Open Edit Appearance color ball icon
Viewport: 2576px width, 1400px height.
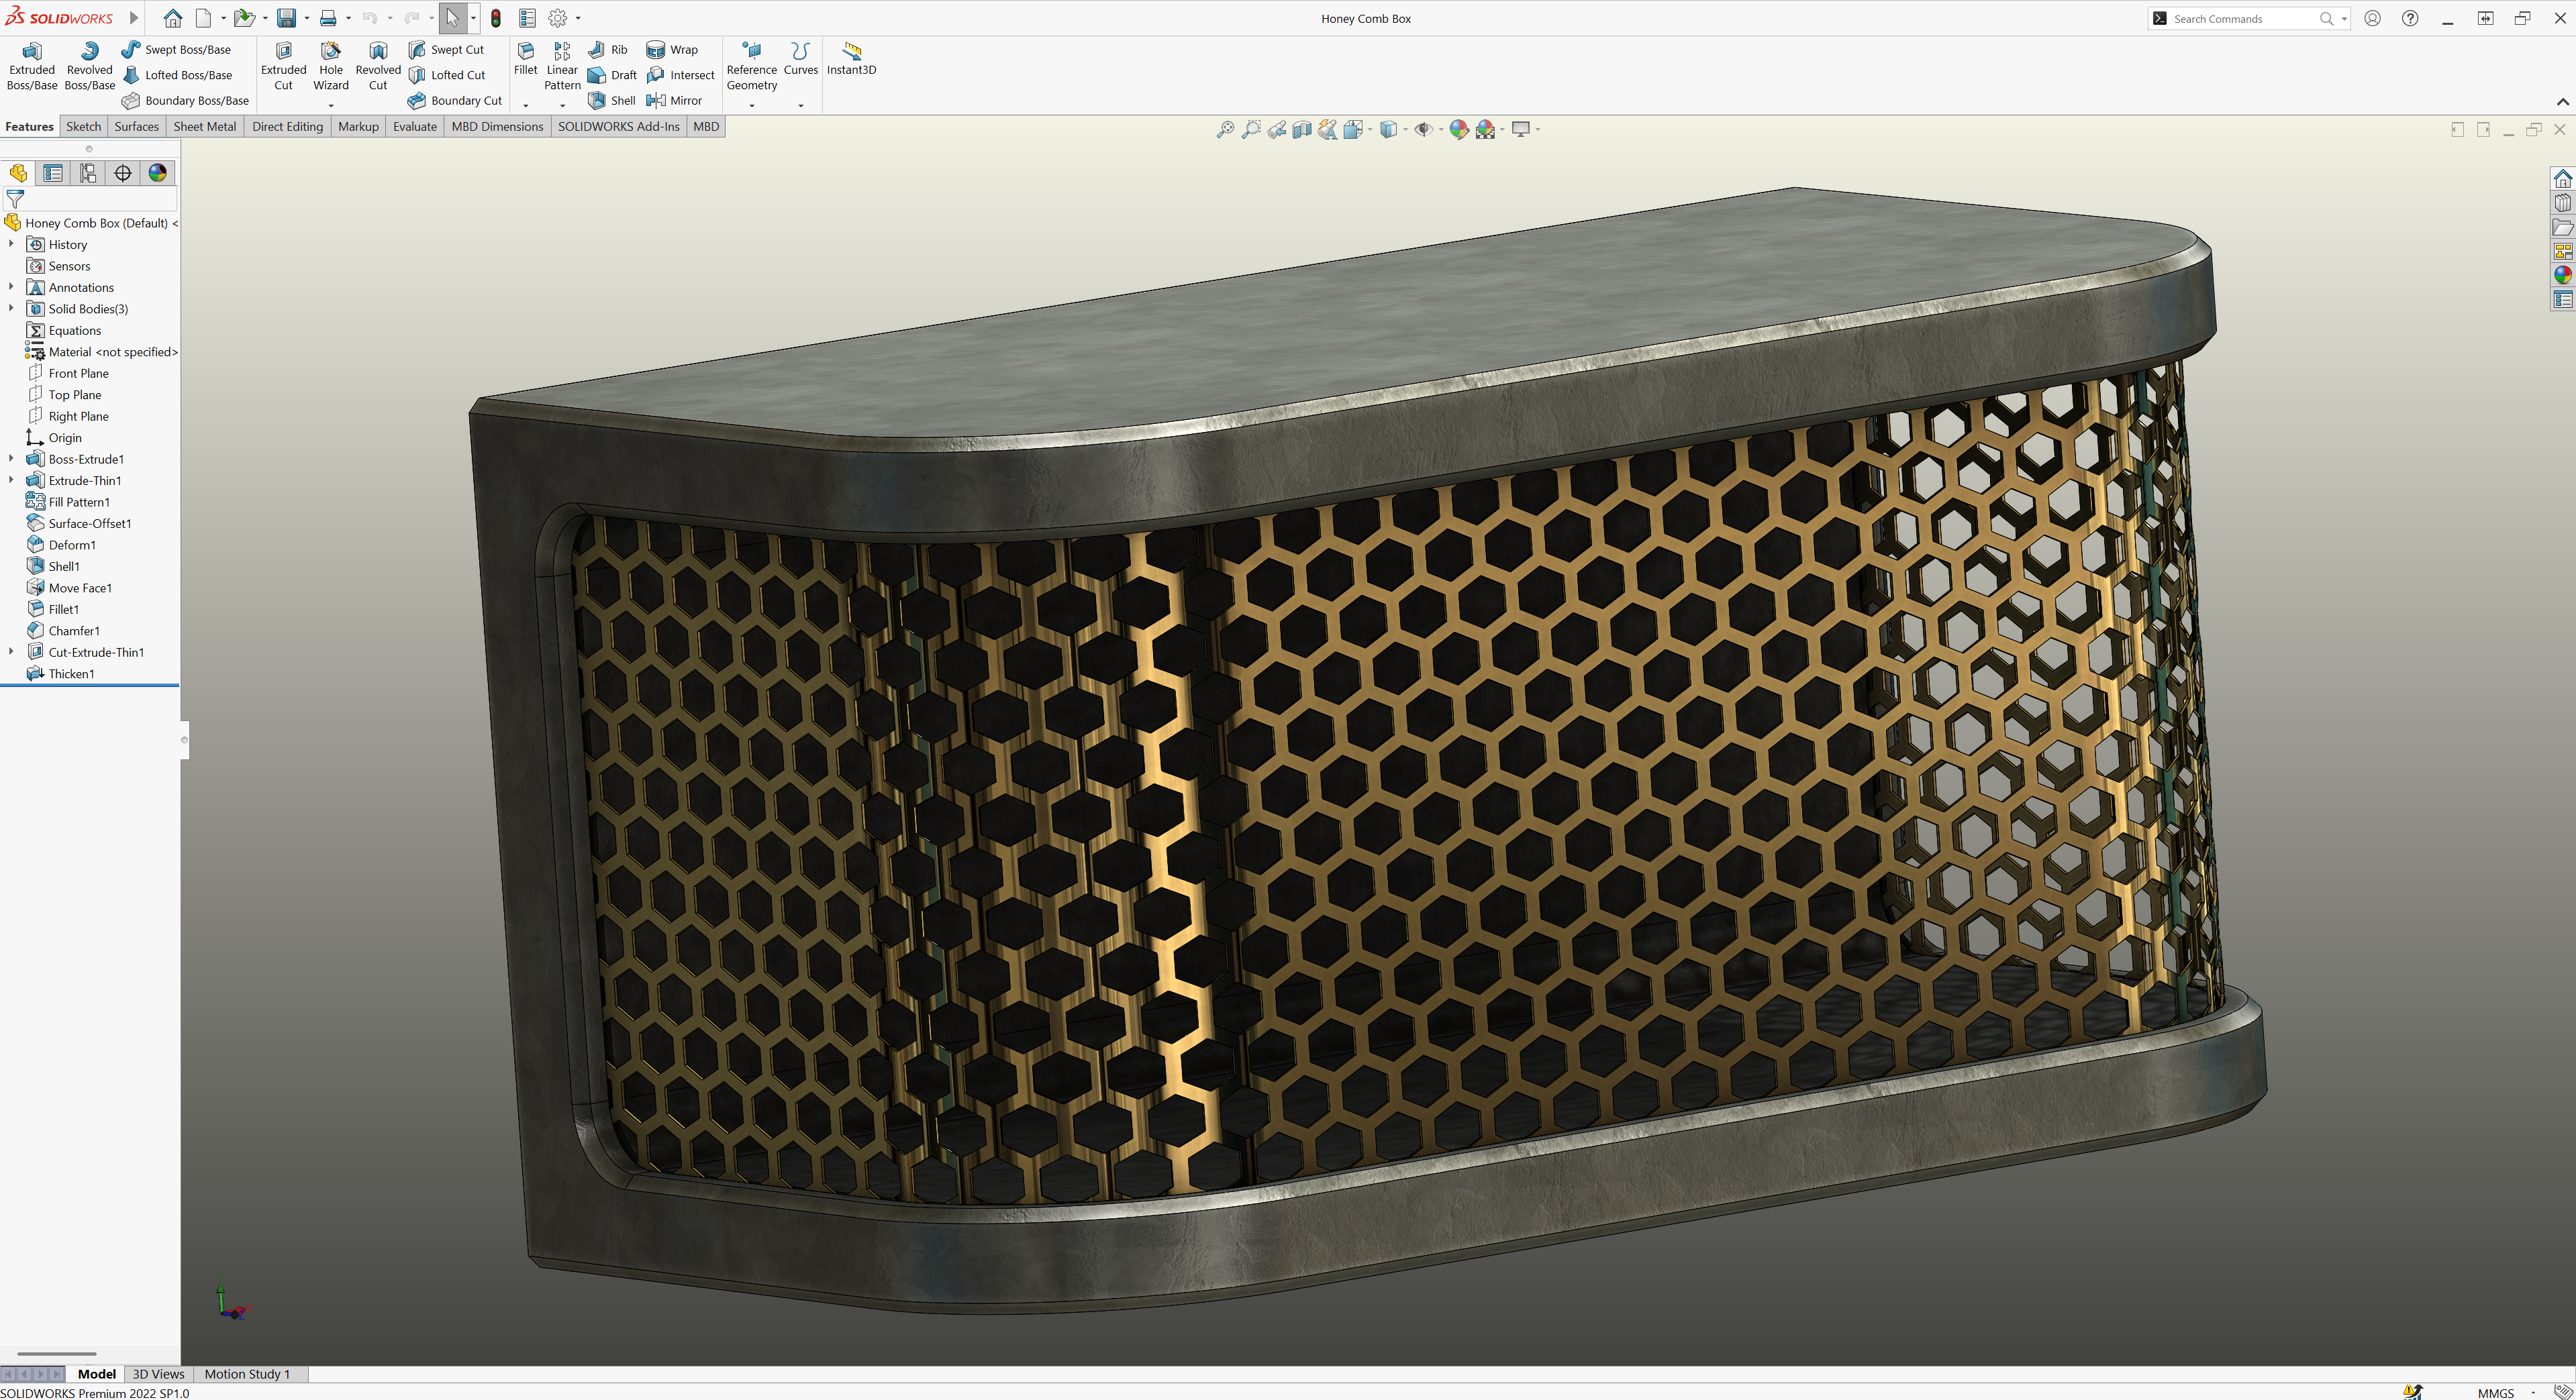(x=1459, y=129)
